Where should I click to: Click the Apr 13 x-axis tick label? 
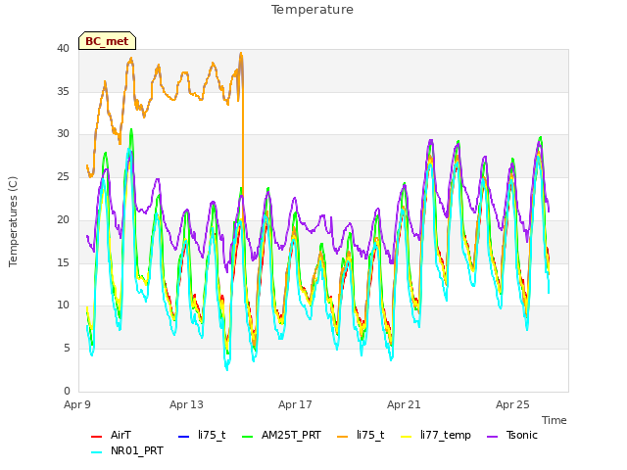[186, 404]
